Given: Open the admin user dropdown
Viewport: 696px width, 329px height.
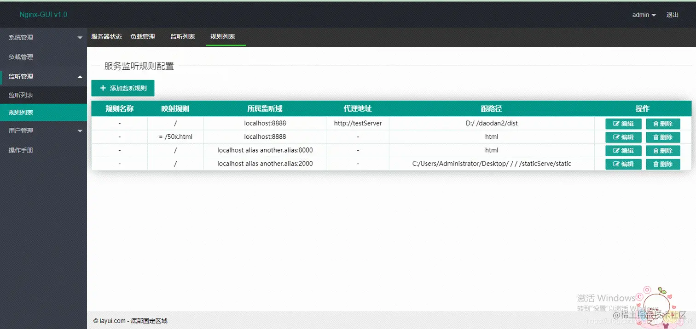Looking at the screenshot, I should [x=644, y=15].
